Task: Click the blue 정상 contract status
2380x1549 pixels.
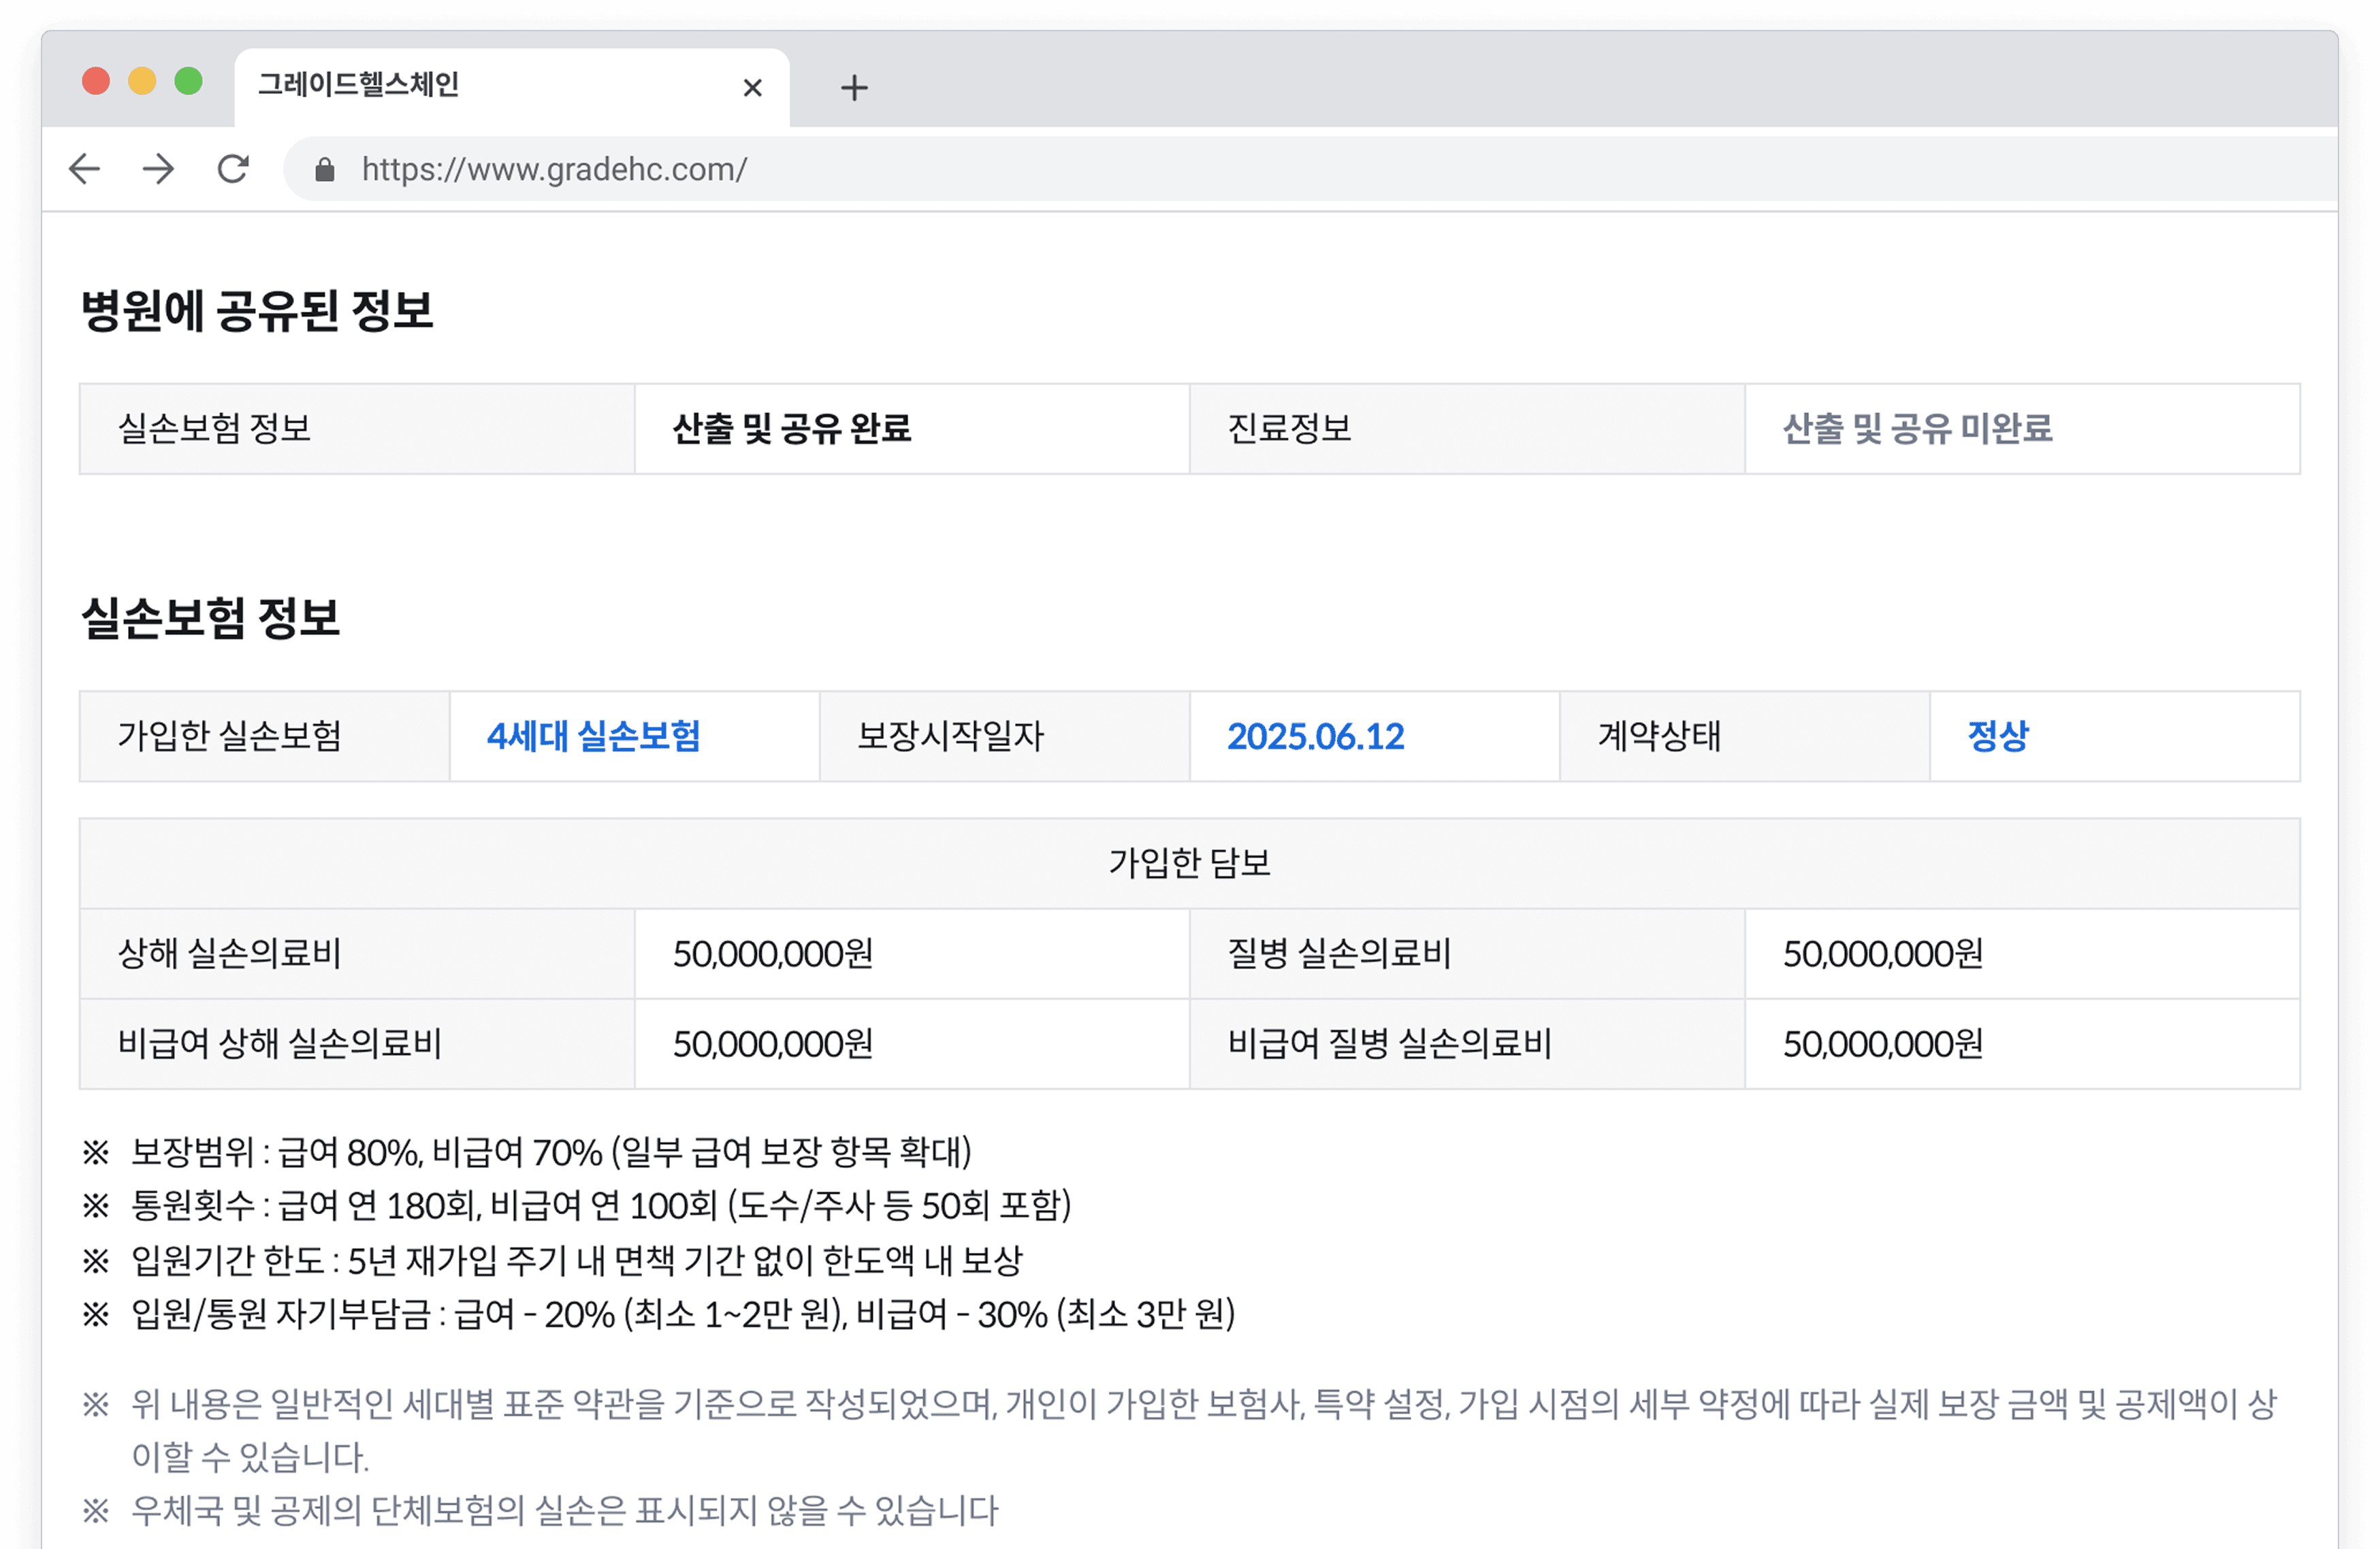Action: click(1998, 736)
